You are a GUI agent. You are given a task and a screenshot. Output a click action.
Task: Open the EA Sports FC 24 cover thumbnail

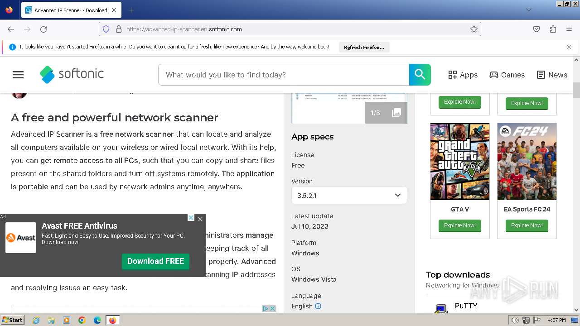527,162
